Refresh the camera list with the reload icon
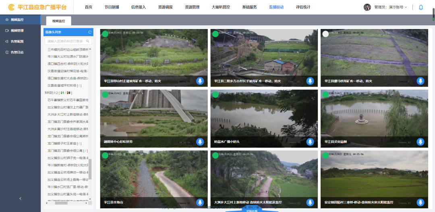The width and height of the screenshot is (435, 212). [90, 32]
